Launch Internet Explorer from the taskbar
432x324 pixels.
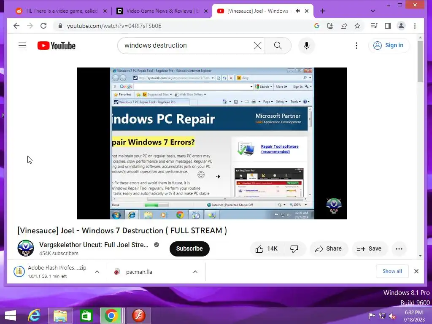click(34, 316)
